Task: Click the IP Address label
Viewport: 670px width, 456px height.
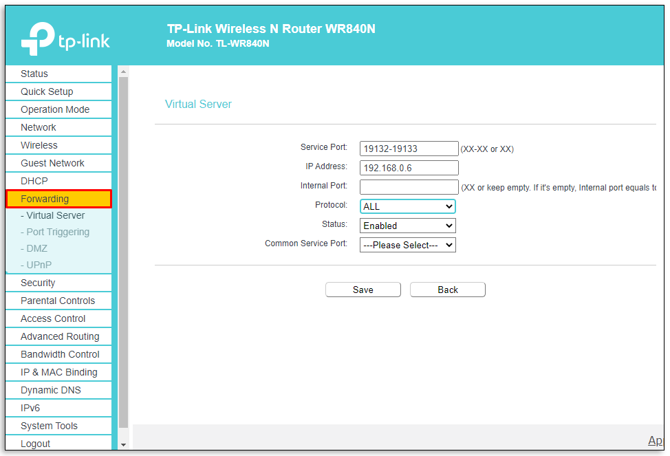Action: (x=327, y=166)
